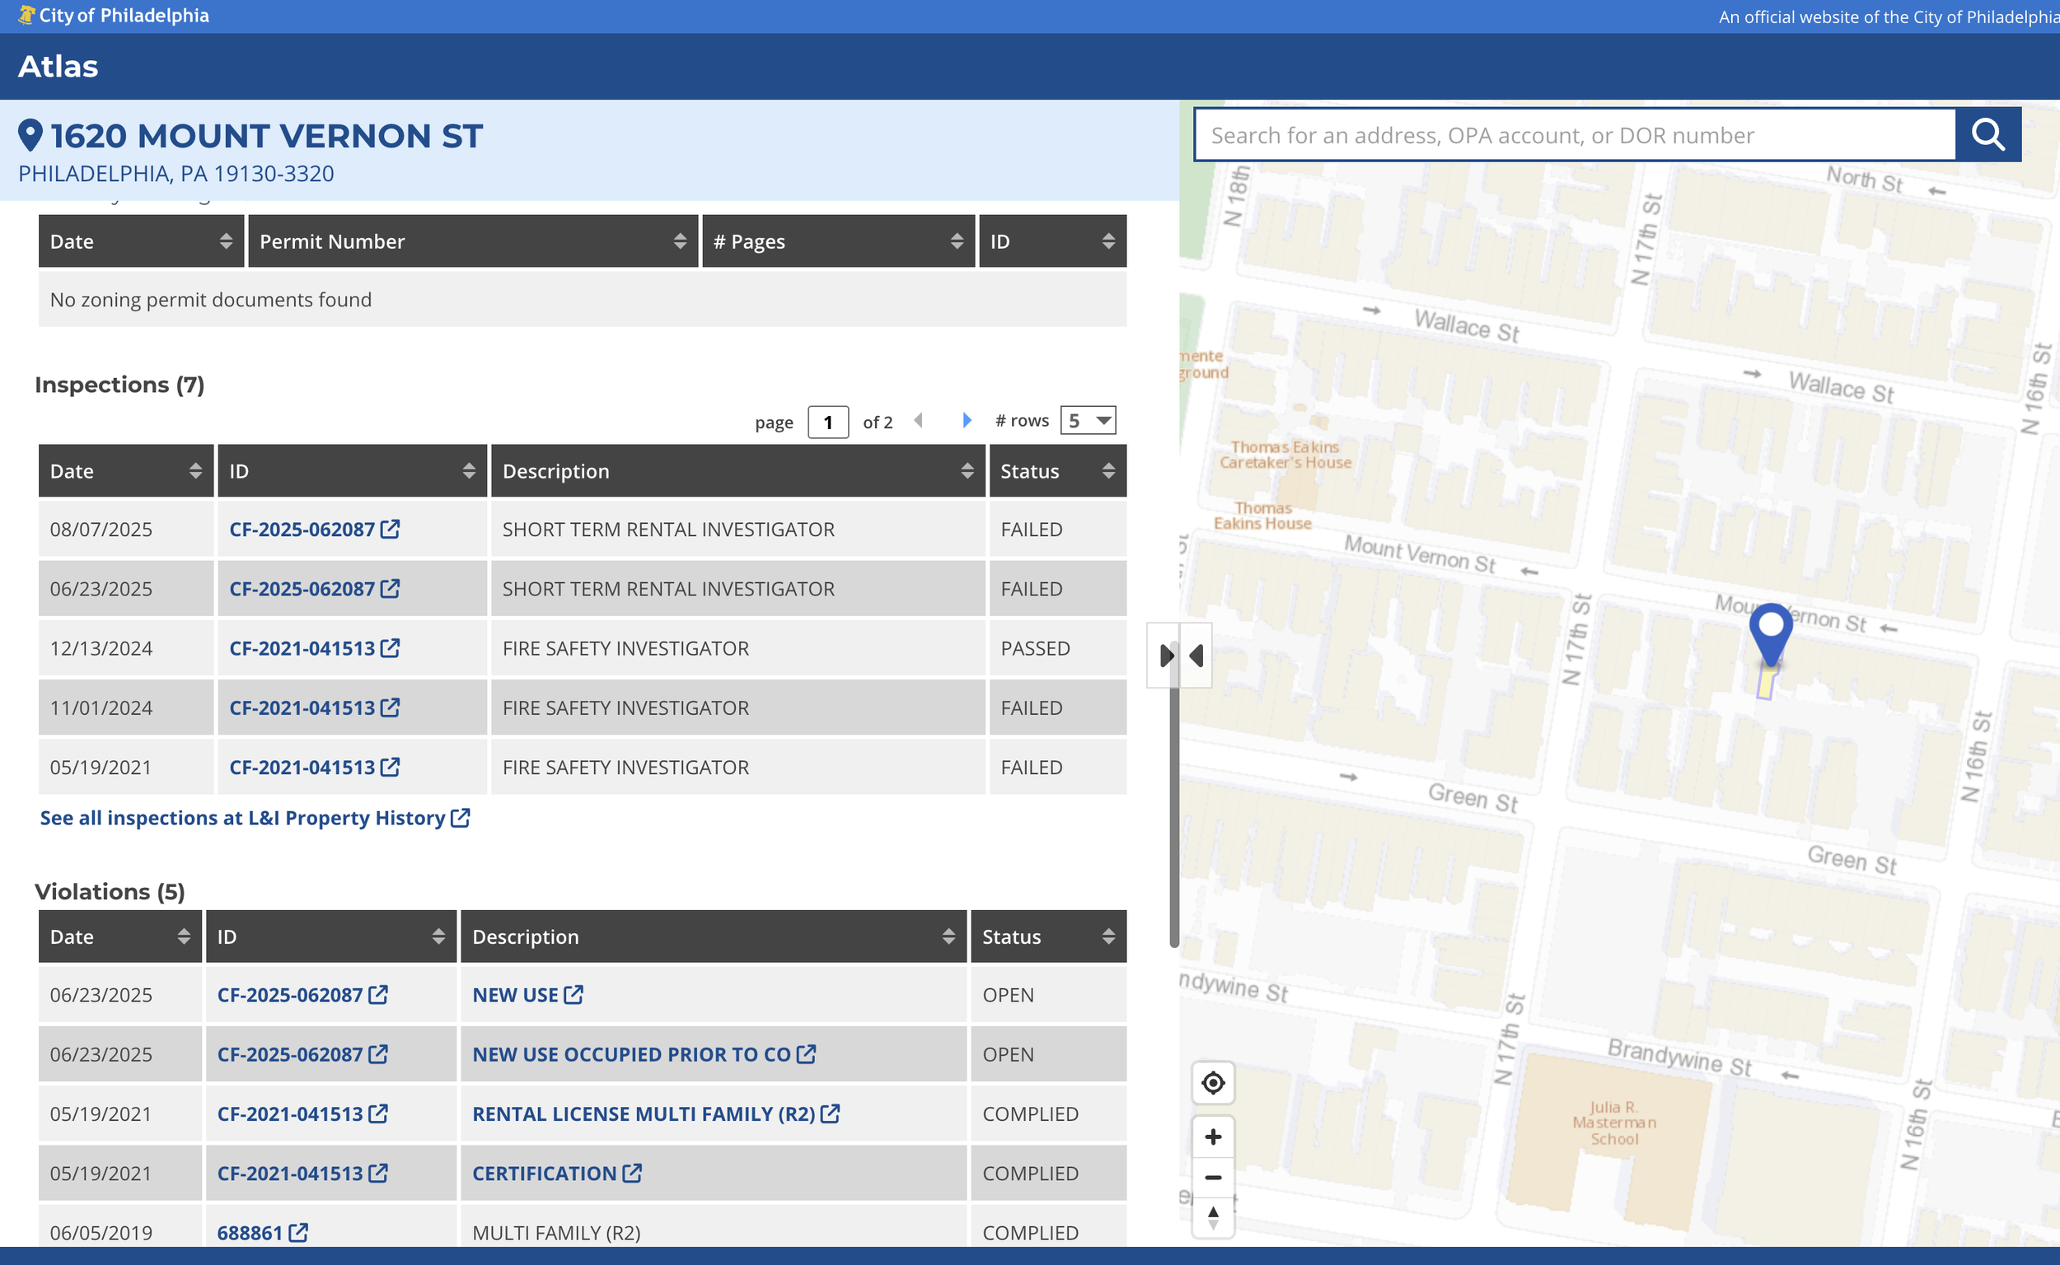Open the # rows dropdown
Screen dimensions: 2060x1265
click(1088, 420)
